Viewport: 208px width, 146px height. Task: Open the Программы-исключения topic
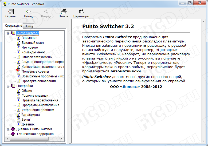tap(40, 105)
